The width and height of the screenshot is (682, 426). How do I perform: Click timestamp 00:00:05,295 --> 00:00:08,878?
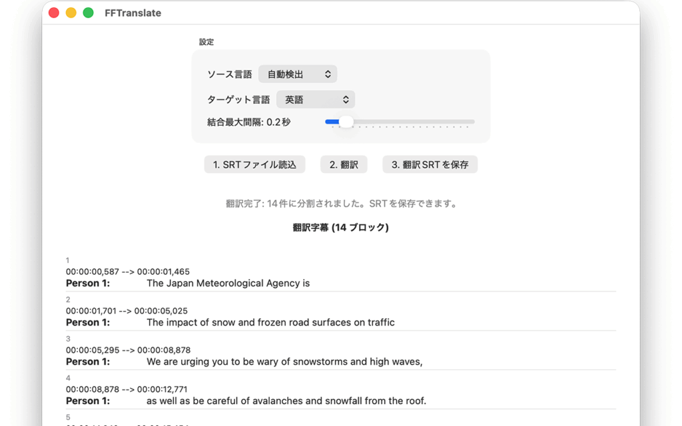point(128,350)
